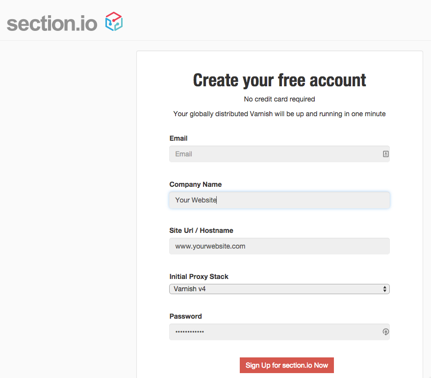The image size is (431, 378).
Task: Click the contacts autofill icon in Email field
Action: (x=385, y=154)
